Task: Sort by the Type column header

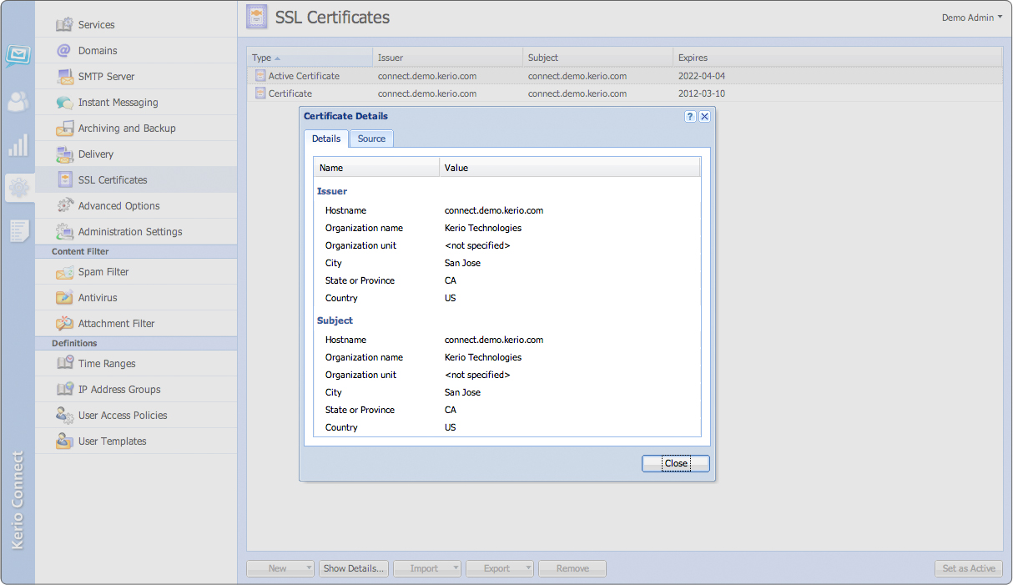Action: (310, 58)
